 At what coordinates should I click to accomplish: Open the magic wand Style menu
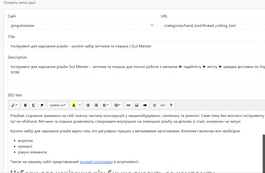click(x=14, y=105)
